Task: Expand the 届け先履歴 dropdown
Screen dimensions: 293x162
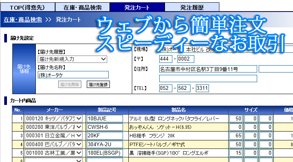Action: coord(72,59)
